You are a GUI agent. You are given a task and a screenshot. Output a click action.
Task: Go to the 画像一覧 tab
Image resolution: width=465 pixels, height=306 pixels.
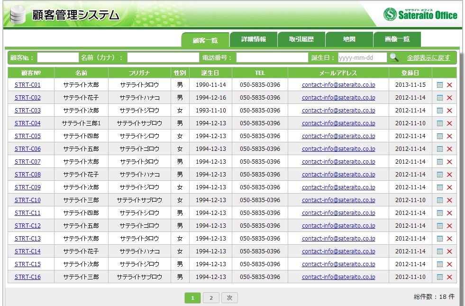(397, 40)
